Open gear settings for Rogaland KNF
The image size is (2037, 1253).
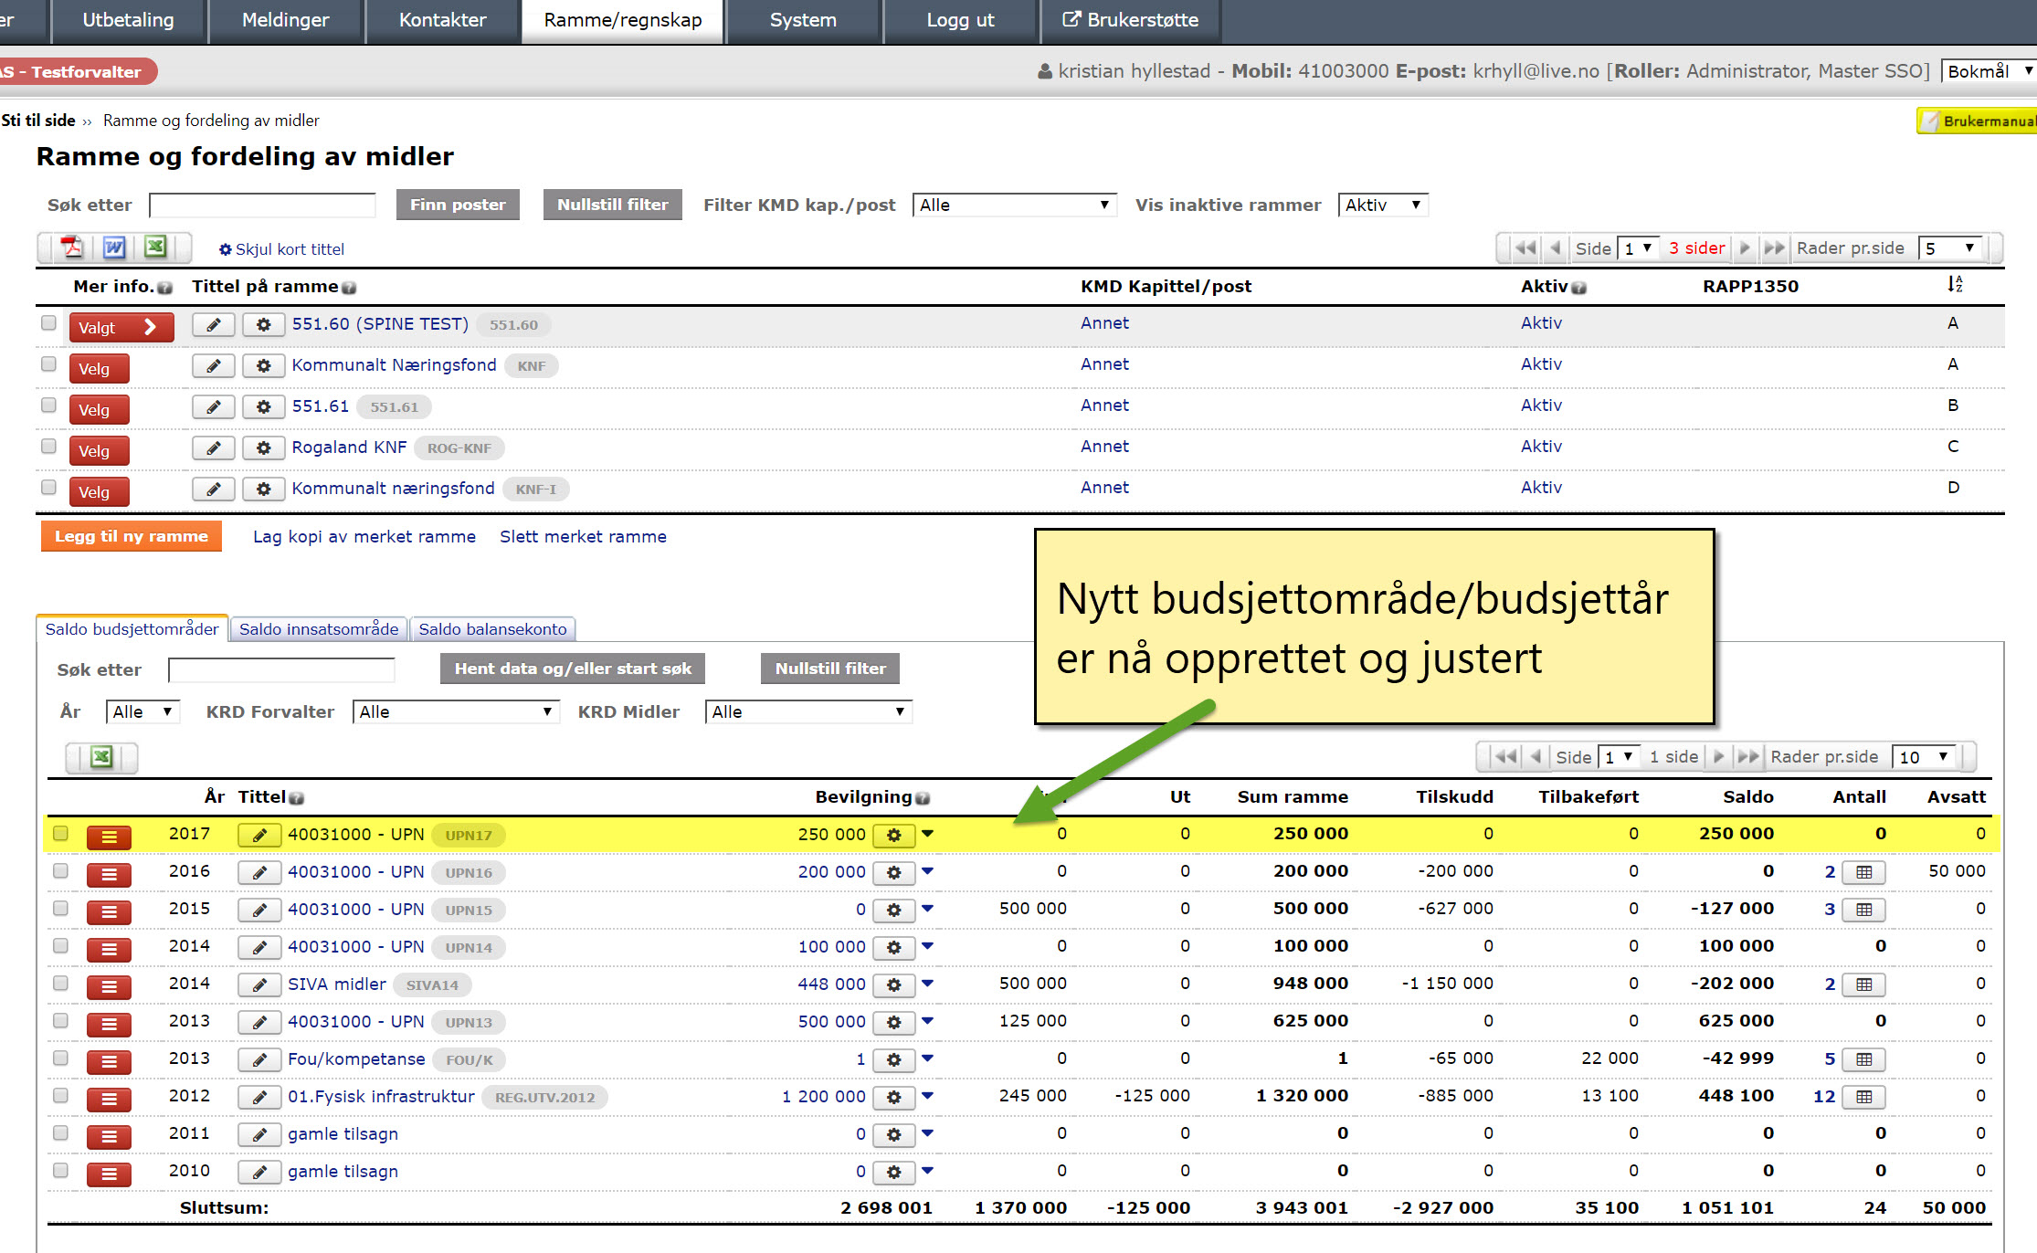coord(263,448)
